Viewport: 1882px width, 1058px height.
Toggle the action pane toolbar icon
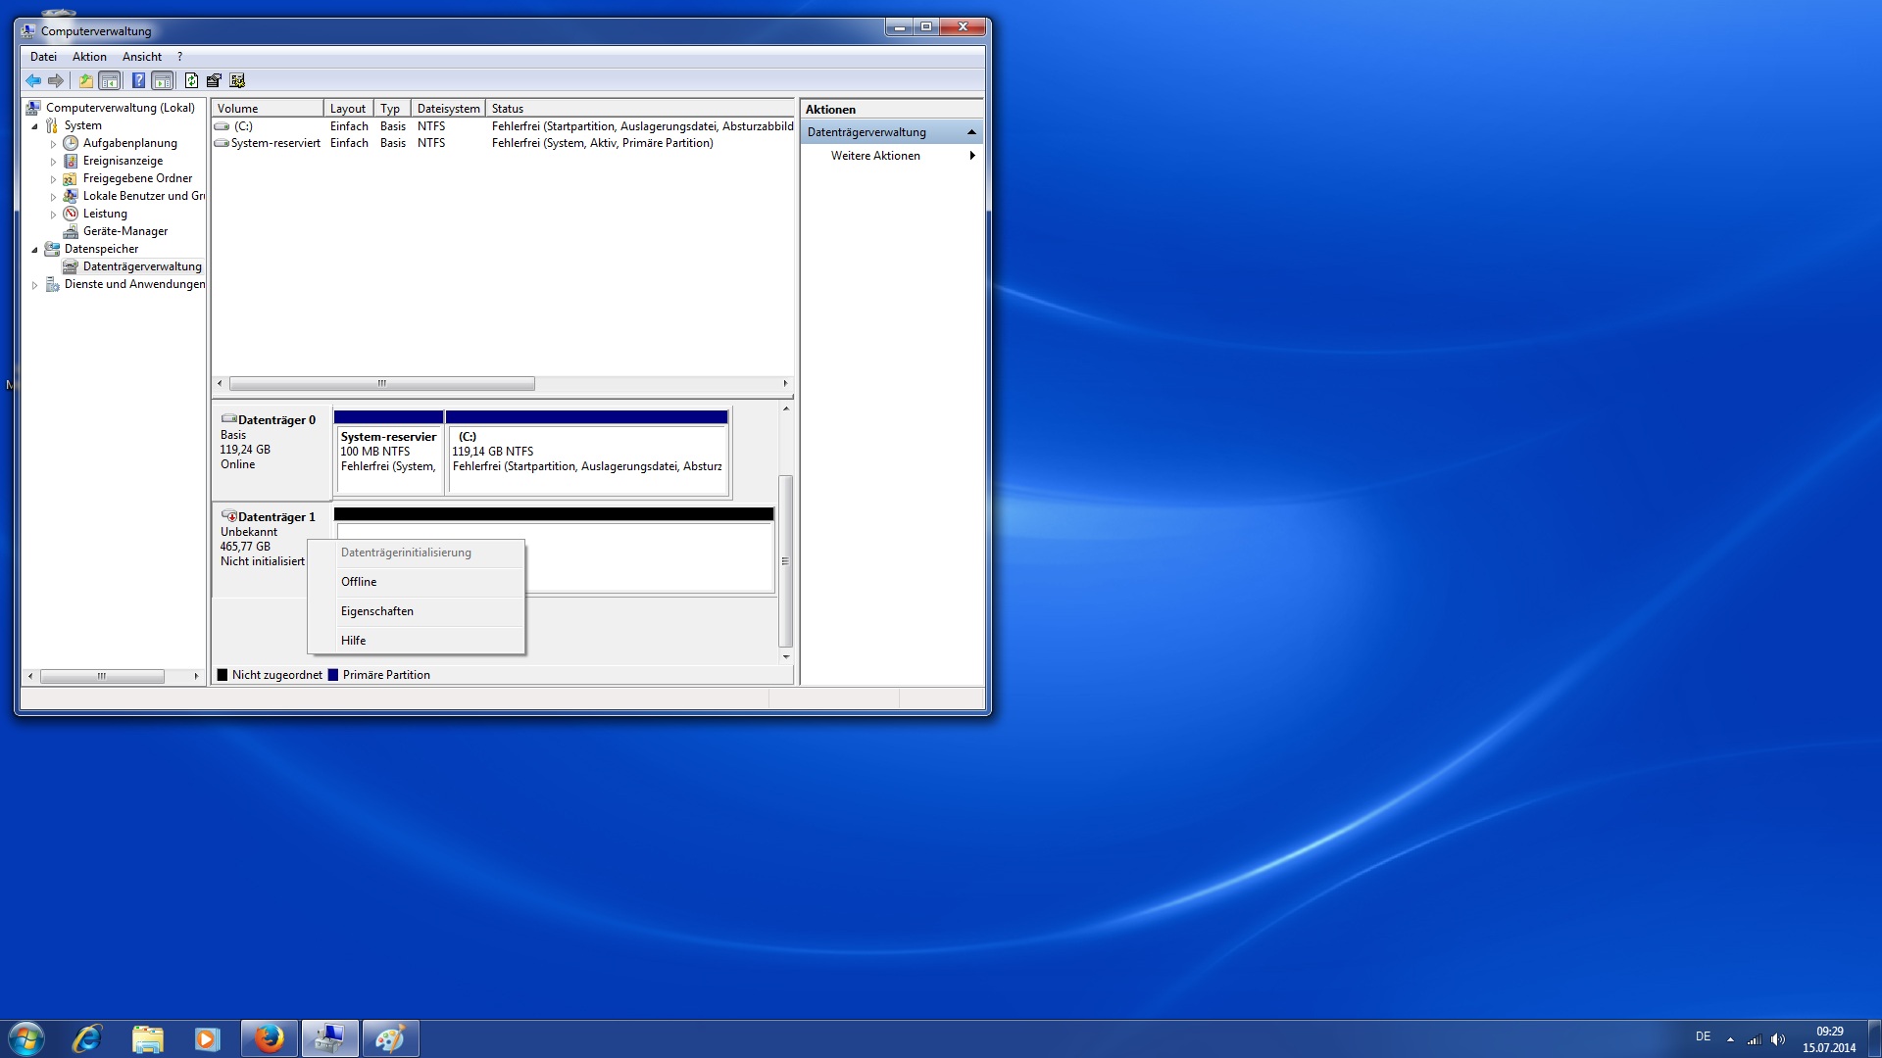tap(163, 81)
